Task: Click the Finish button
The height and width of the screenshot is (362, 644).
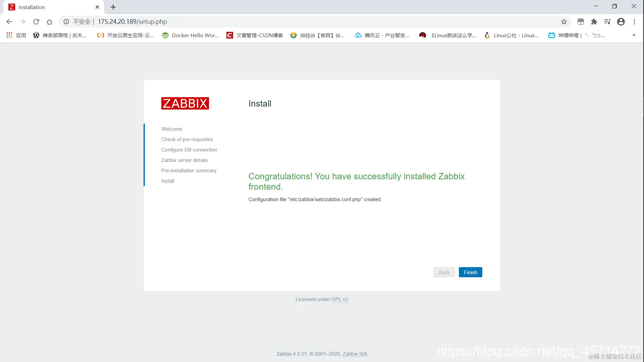Action: click(x=470, y=272)
